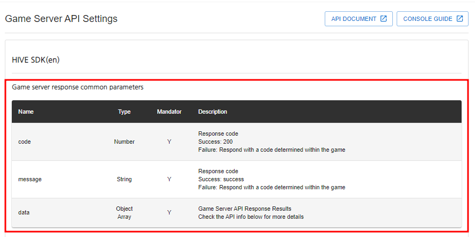Screen dimensions: 475x237
Task: Click the 'Success: 200' description line
Action: [215, 142]
